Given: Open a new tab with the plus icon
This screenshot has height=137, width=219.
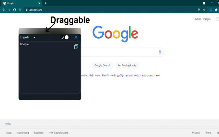Looking at the screenshot, I should coord(46,3).
